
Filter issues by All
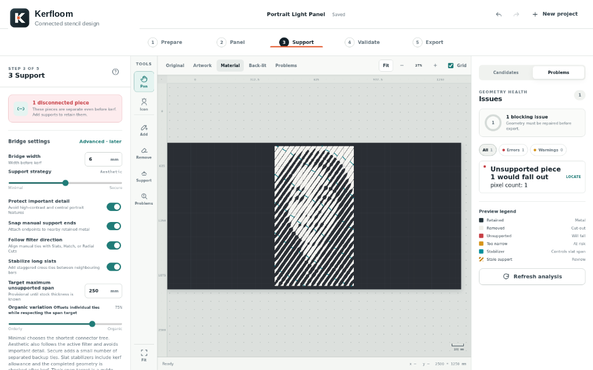coord(488,150)
